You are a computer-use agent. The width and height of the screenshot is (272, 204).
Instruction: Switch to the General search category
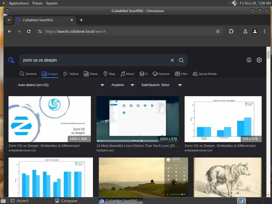click(x=28, y=74)
